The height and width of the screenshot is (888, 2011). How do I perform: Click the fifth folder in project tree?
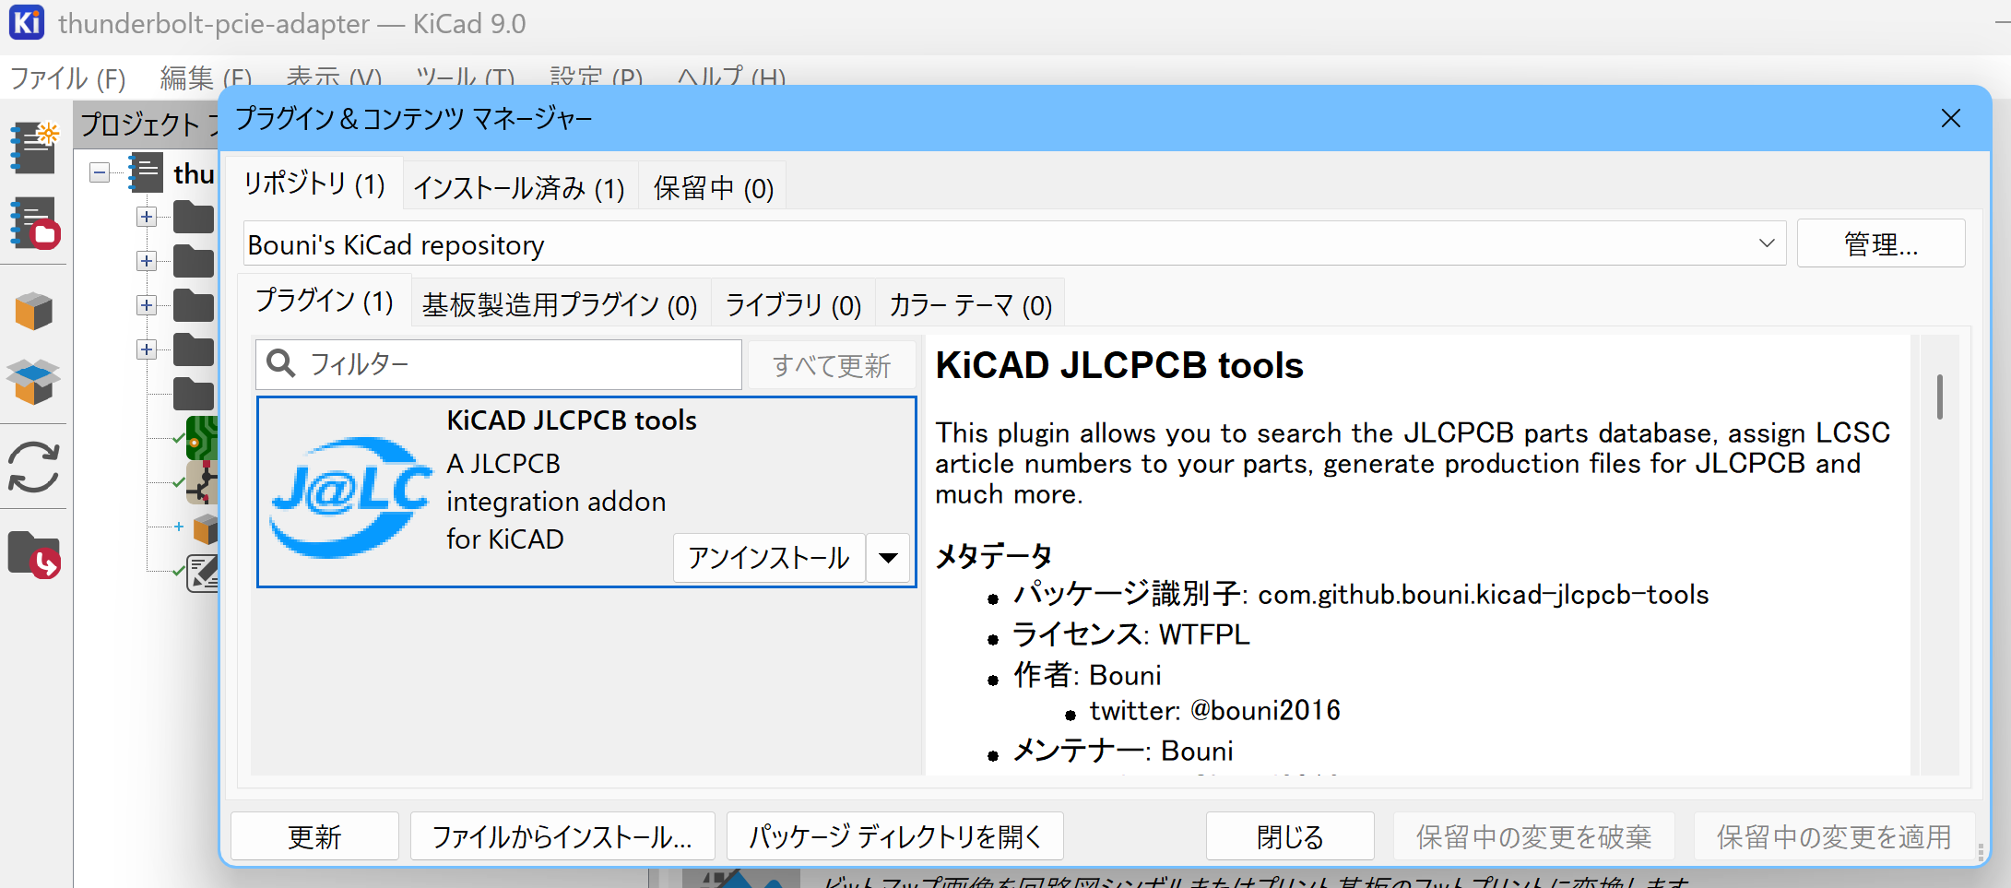194,394
